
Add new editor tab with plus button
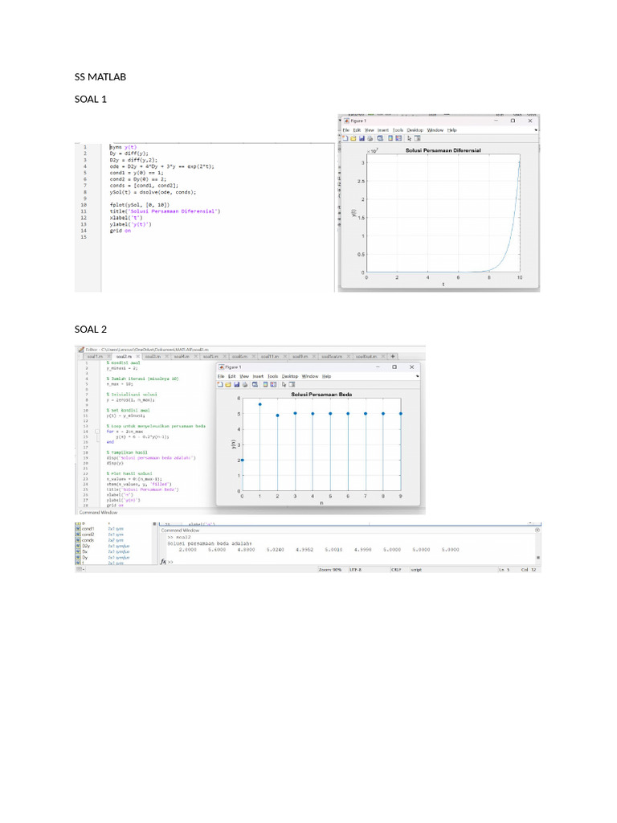pos(392,356)
